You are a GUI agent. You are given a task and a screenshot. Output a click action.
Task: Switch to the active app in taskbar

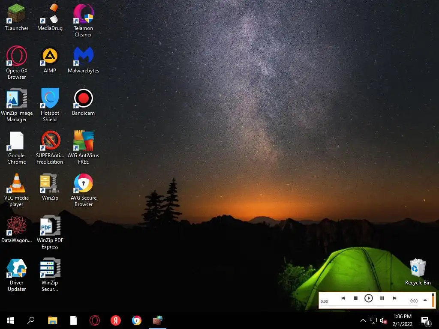tap(158, 320)
